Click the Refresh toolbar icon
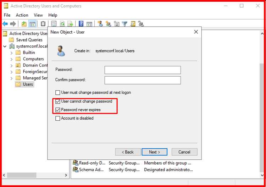The height and width of the screenshot is (187, 266). point(62,24)
